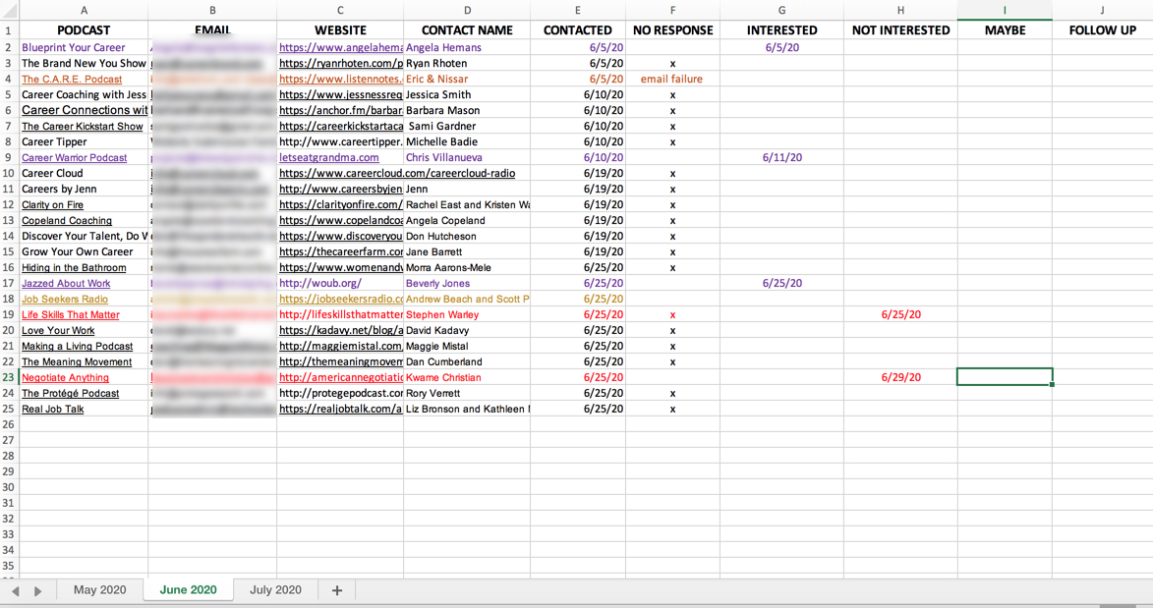This screenshot has width=1153, height=608.
Task: Select the contact name Michelle Badie
Action: (467, 141)
